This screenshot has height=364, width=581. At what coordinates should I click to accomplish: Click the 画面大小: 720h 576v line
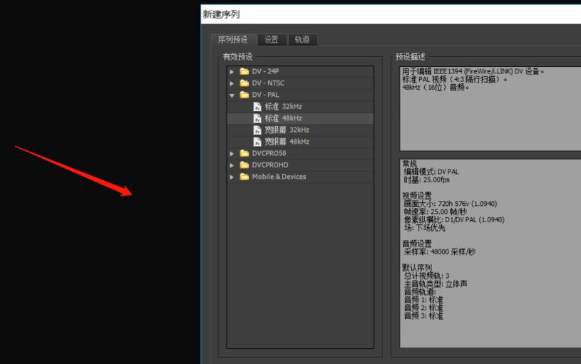coord(451,204)
